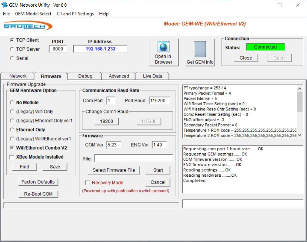Viewport: 307px width, 242px height.
Task: Switch to the Firmware tab
Action: 51,76
